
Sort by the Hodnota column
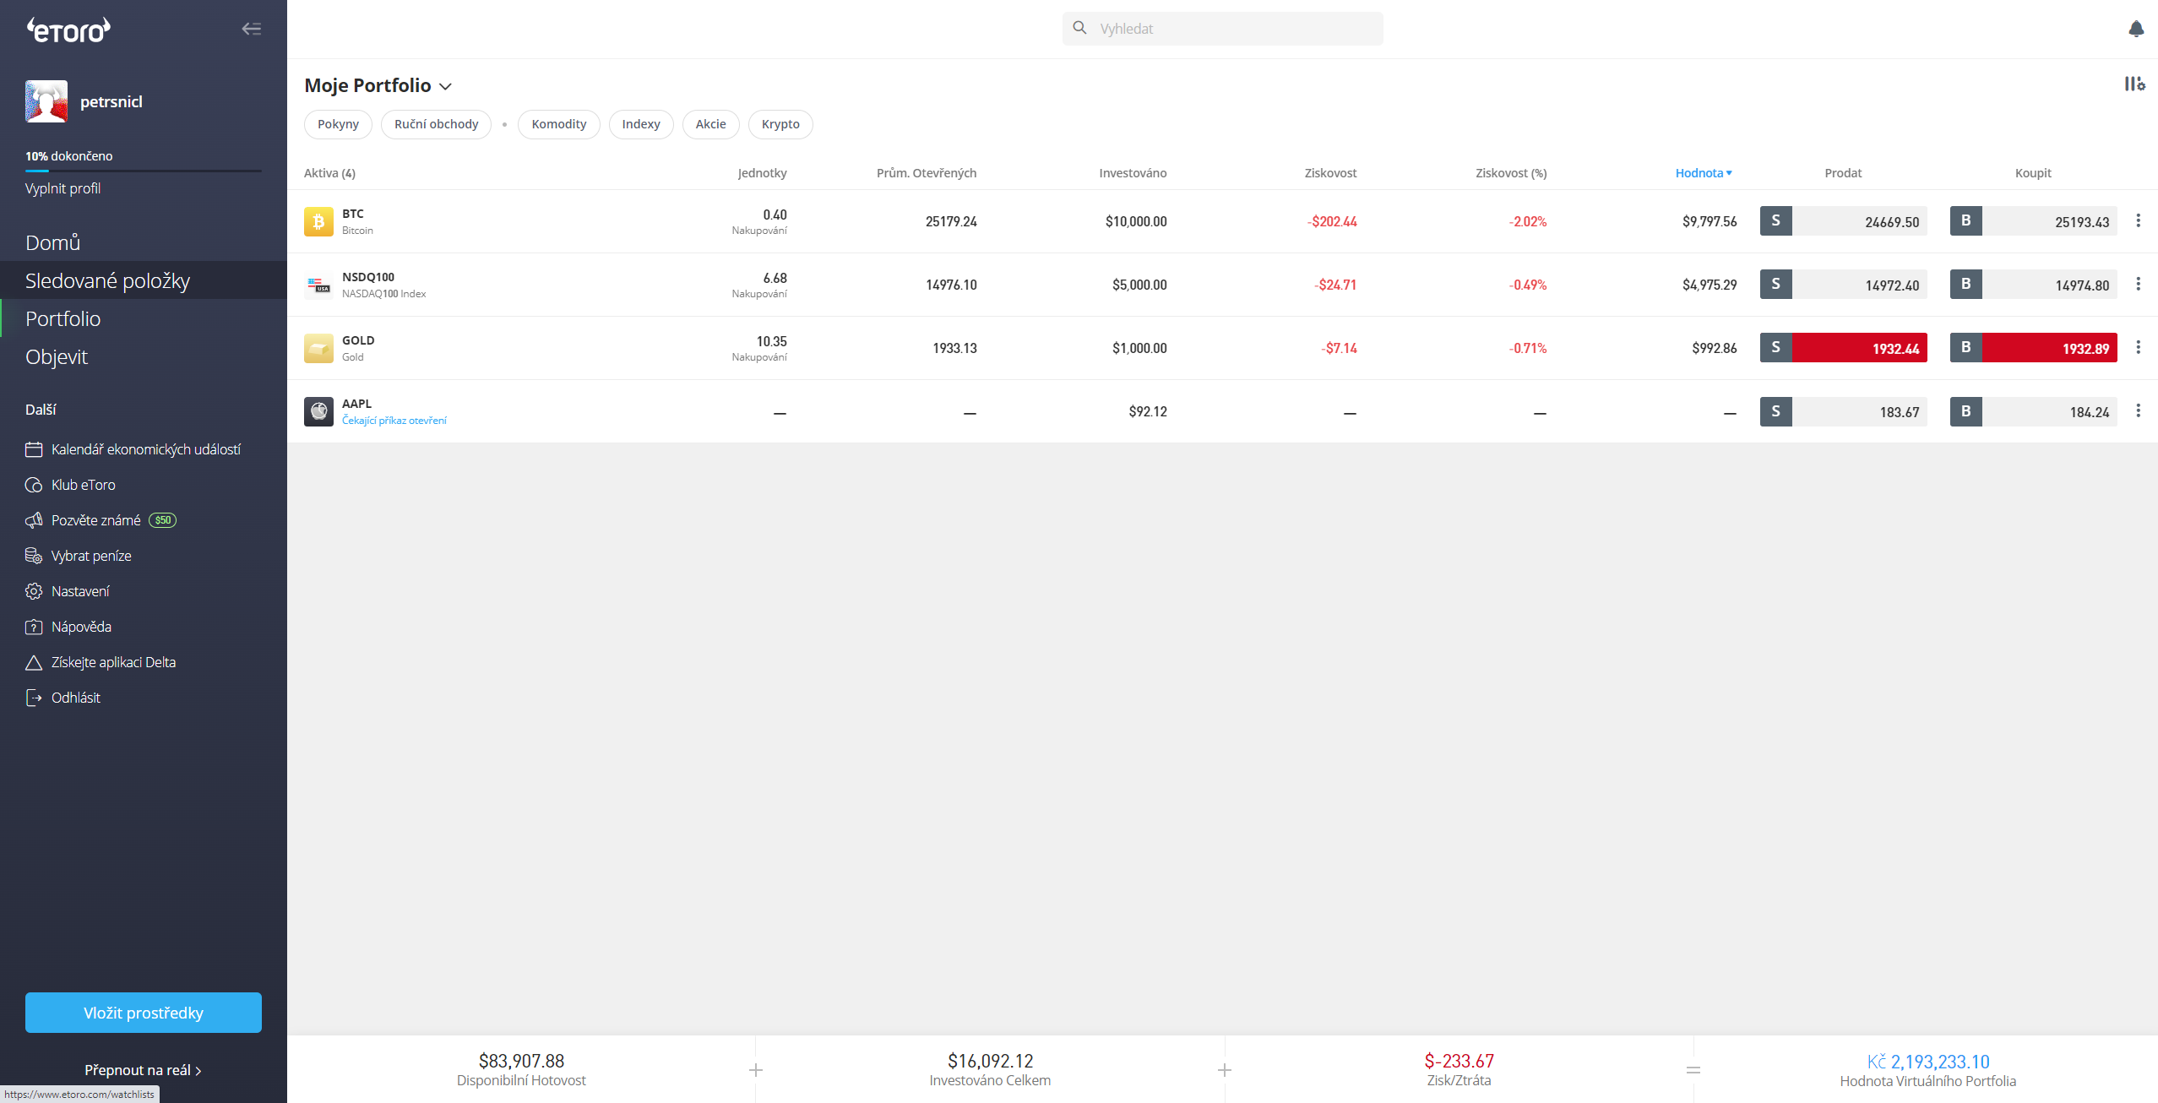click(1704, 173)
